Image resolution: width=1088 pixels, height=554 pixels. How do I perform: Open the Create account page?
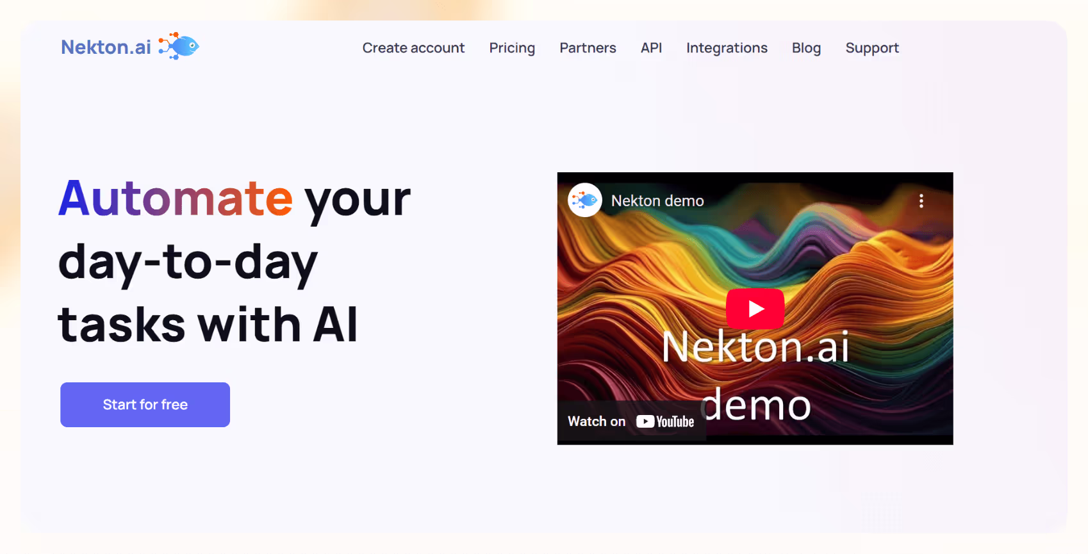(413, 48)
